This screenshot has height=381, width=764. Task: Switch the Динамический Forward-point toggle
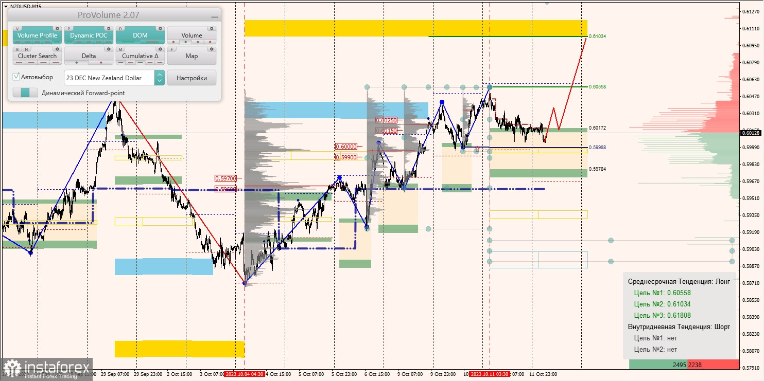pos(25,93)
